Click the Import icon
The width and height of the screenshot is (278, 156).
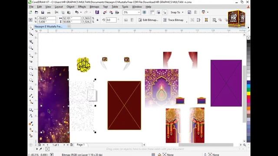click(x=105, y=13)
